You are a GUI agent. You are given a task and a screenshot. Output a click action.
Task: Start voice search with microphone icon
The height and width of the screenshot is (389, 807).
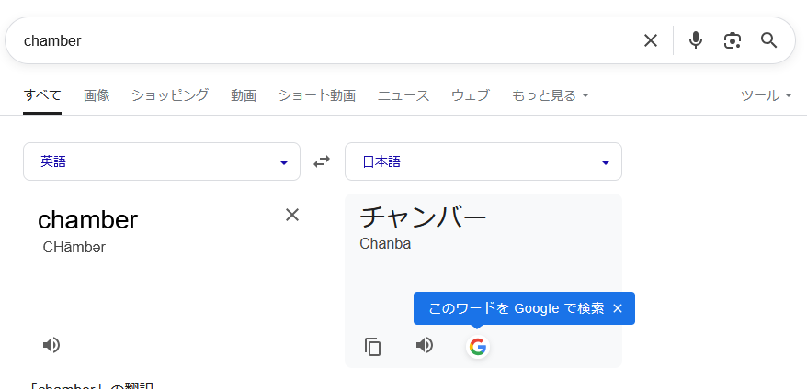[695, 40]
